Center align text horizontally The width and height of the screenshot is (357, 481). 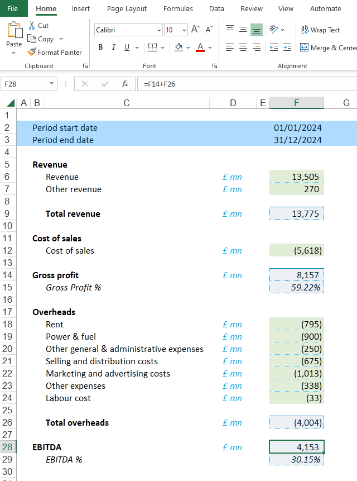243,47
